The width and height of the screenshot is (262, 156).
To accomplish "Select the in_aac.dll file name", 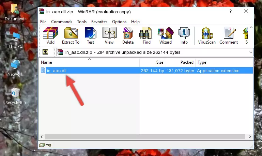I will [57, 71].
